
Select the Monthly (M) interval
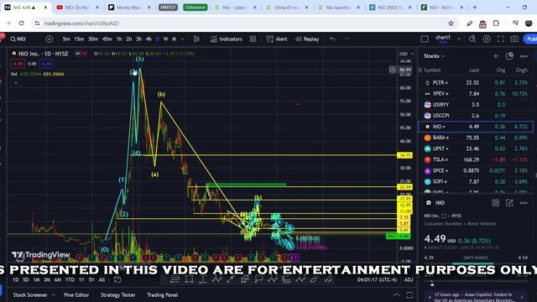(x=174, y=39)
